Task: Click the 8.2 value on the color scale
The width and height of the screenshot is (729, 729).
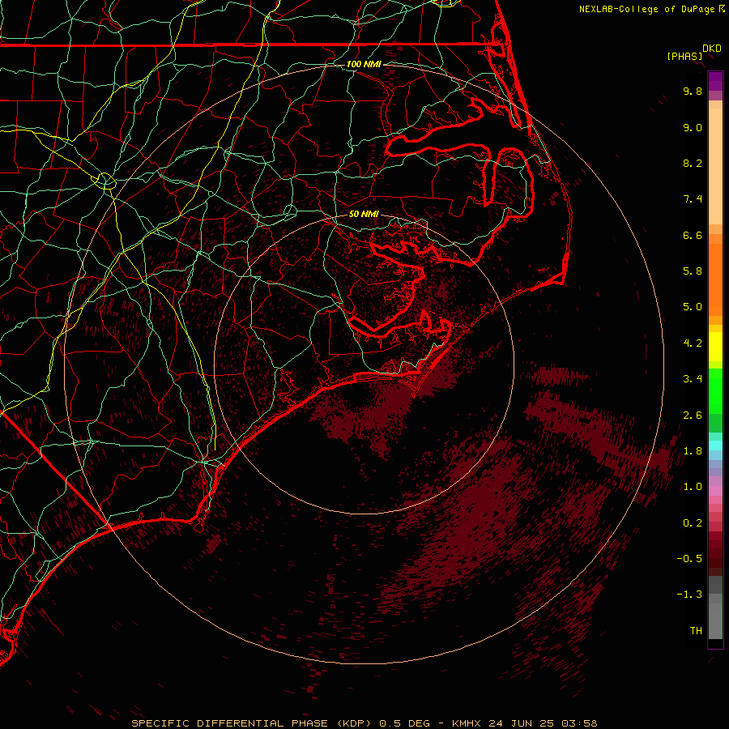Action: (693, 163)
